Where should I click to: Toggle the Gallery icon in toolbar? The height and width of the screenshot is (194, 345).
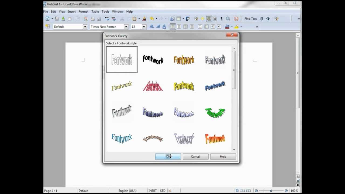click(x=209, y=19)
